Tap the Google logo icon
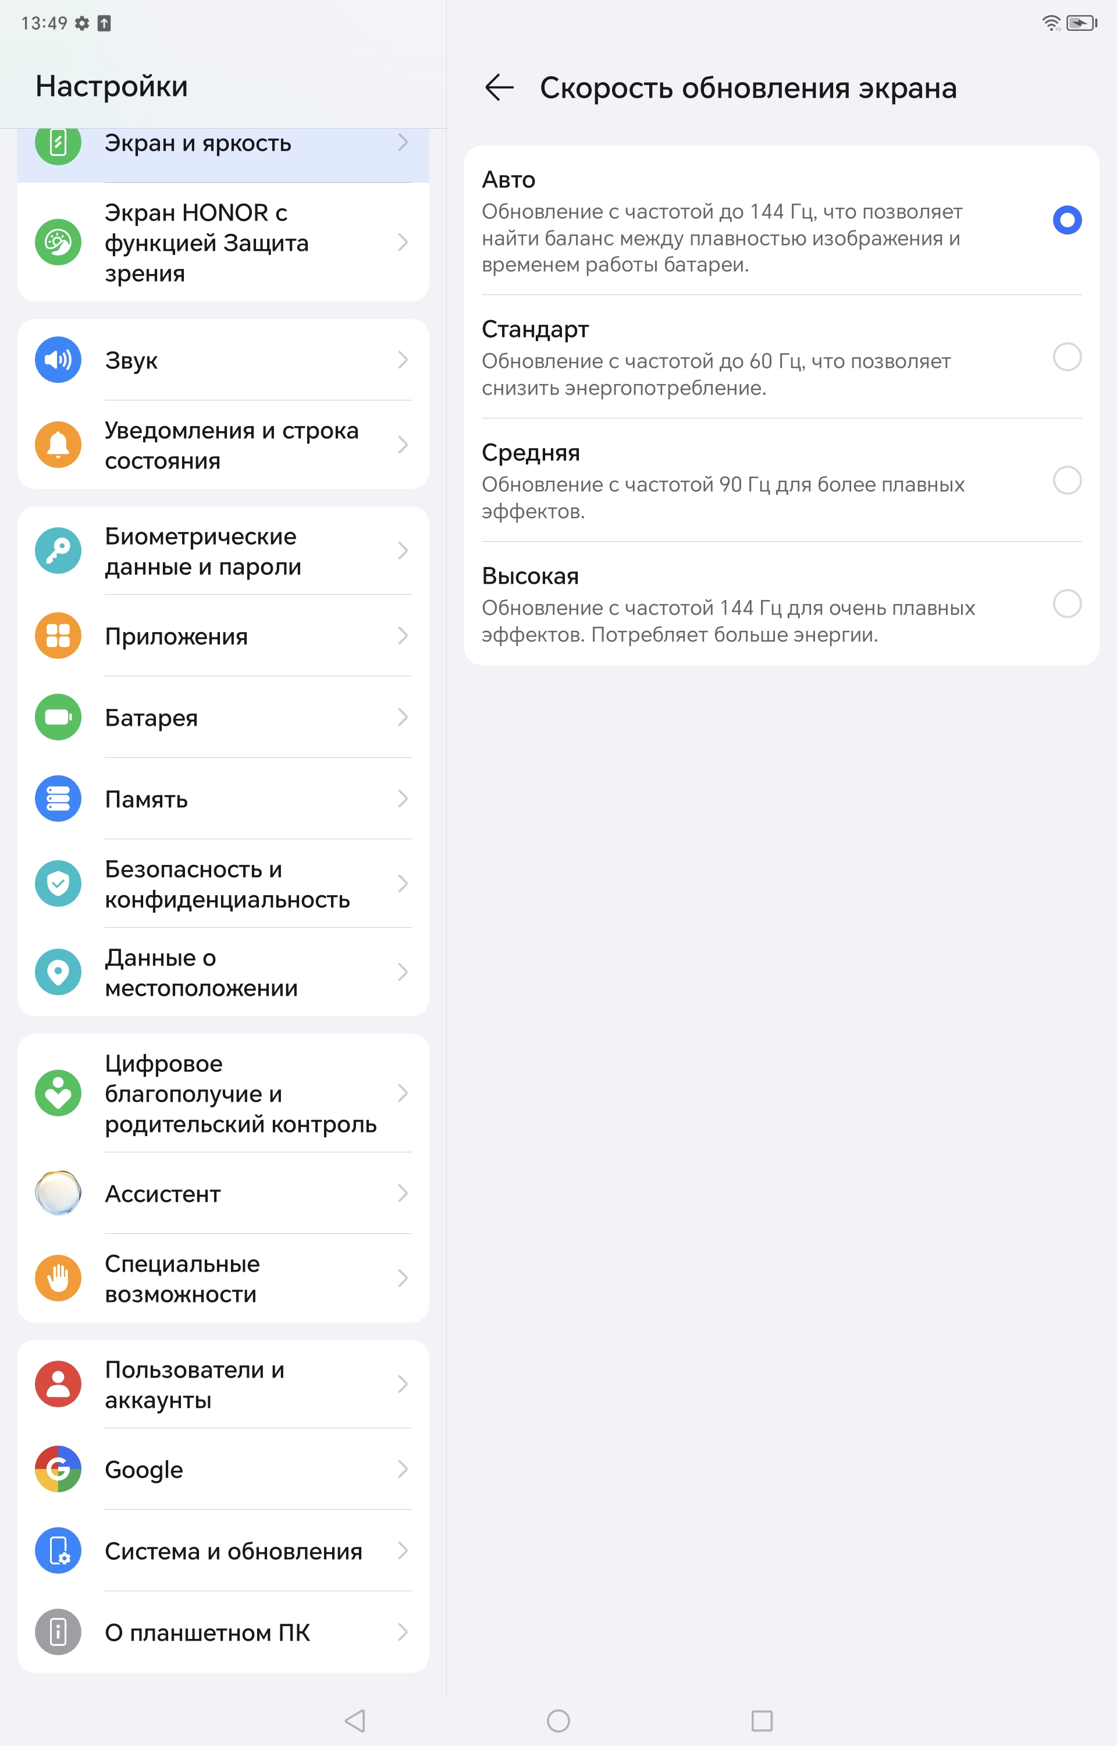Viewport: 1117px width, 1746px height. tap(58, 1469)
